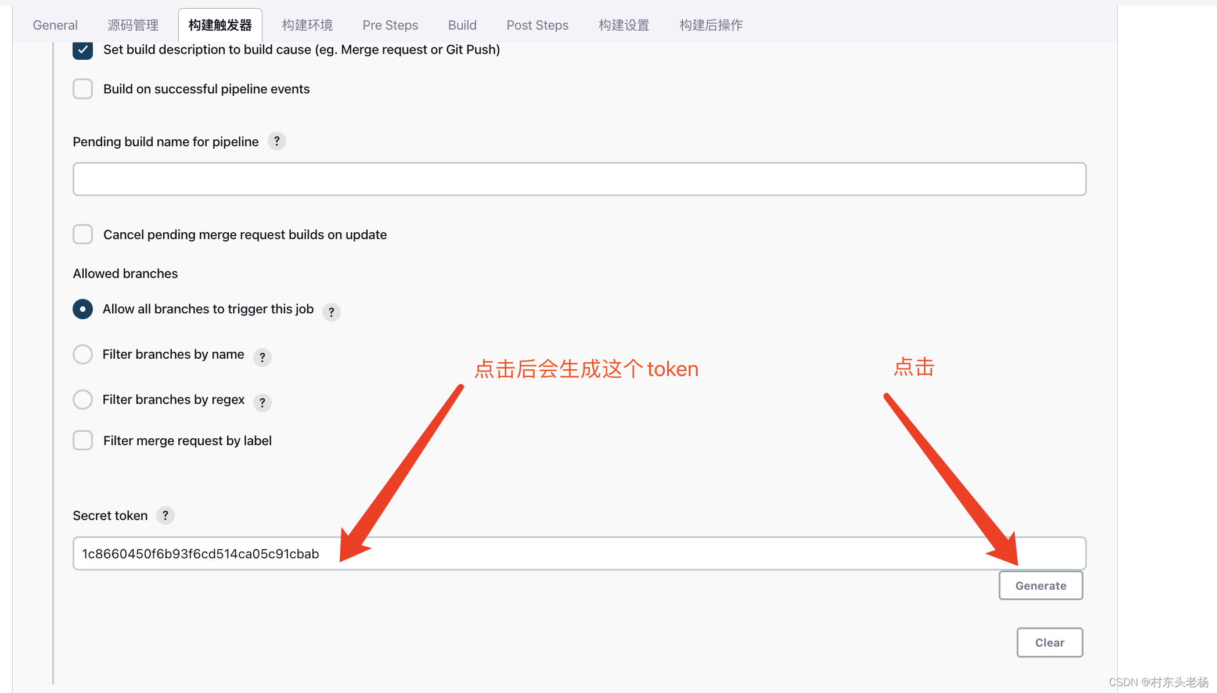Switch to the 构建后操作 tab
The width and height of the screenshot is (1217, 693).
pos(710,25)
